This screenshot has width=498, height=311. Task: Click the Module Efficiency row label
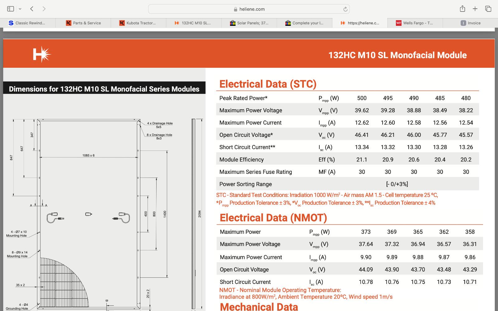tap(242, 160)
